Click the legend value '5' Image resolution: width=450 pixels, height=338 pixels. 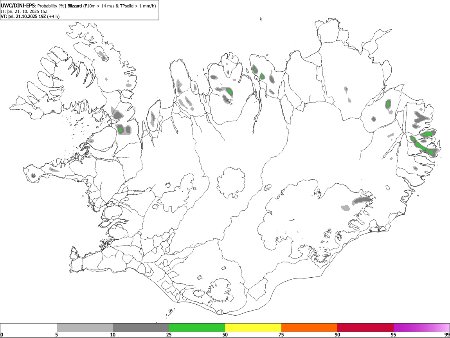coord(57,334)
